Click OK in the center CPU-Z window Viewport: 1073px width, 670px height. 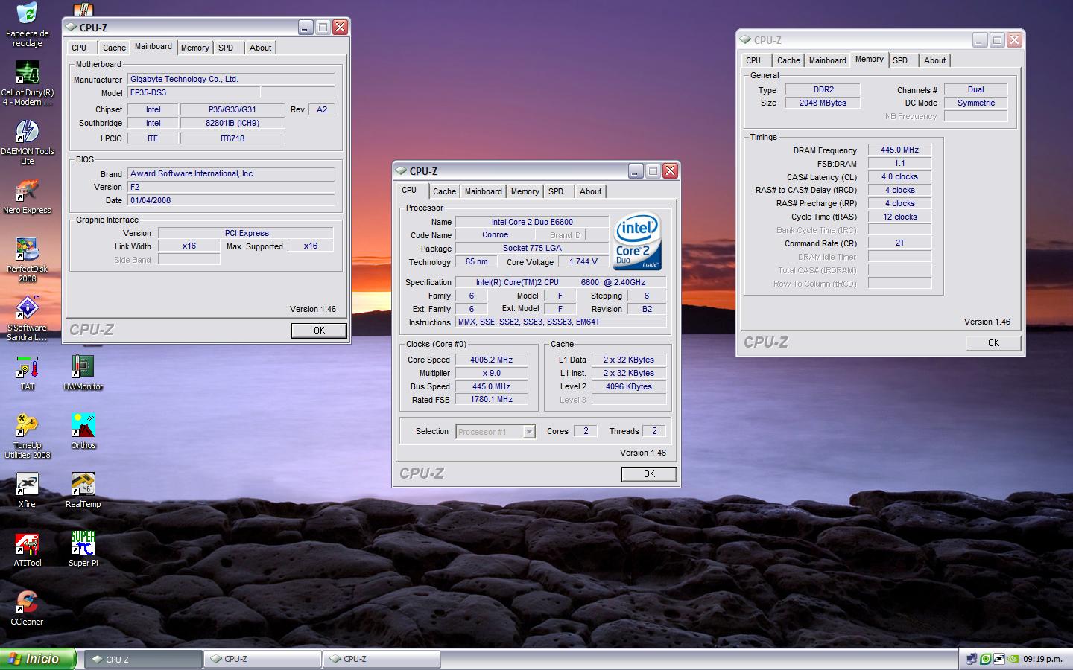click(649, 474)
